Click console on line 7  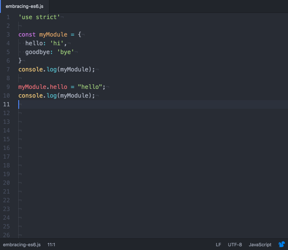point(31,69)
